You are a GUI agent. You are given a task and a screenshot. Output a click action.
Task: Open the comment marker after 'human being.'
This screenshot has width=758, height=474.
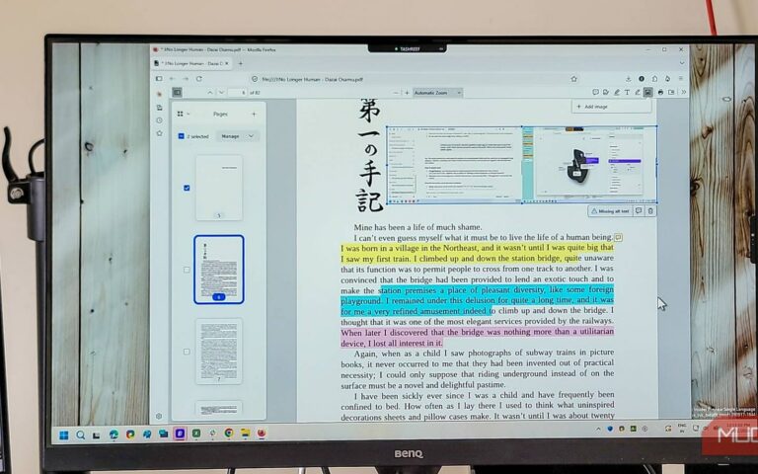618,237
